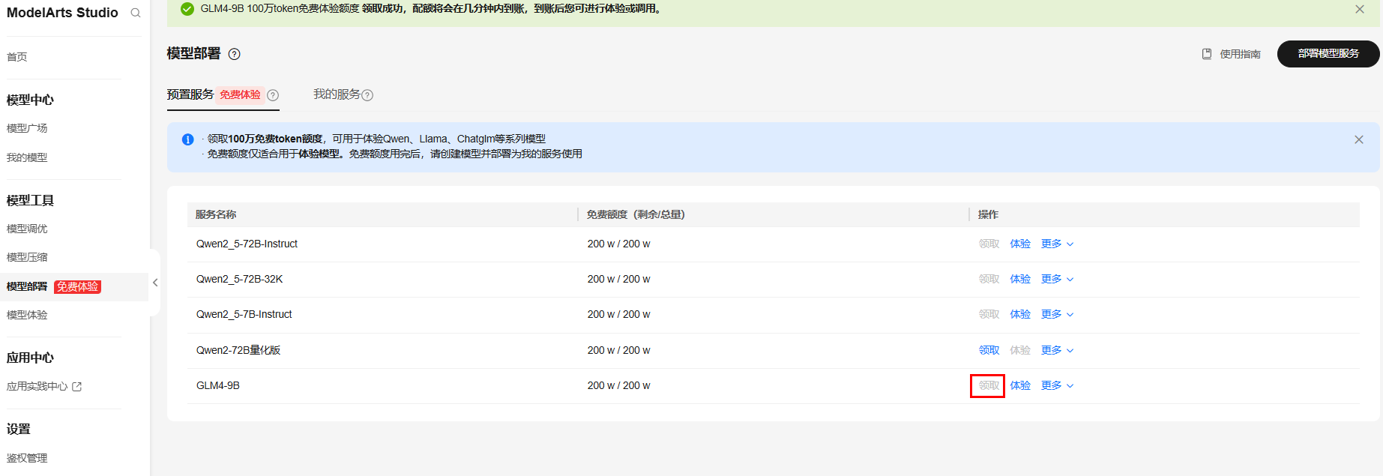The image size is (1383, 476).
Task: Click the 模型工具 section heading
Action: click(30, 200)
